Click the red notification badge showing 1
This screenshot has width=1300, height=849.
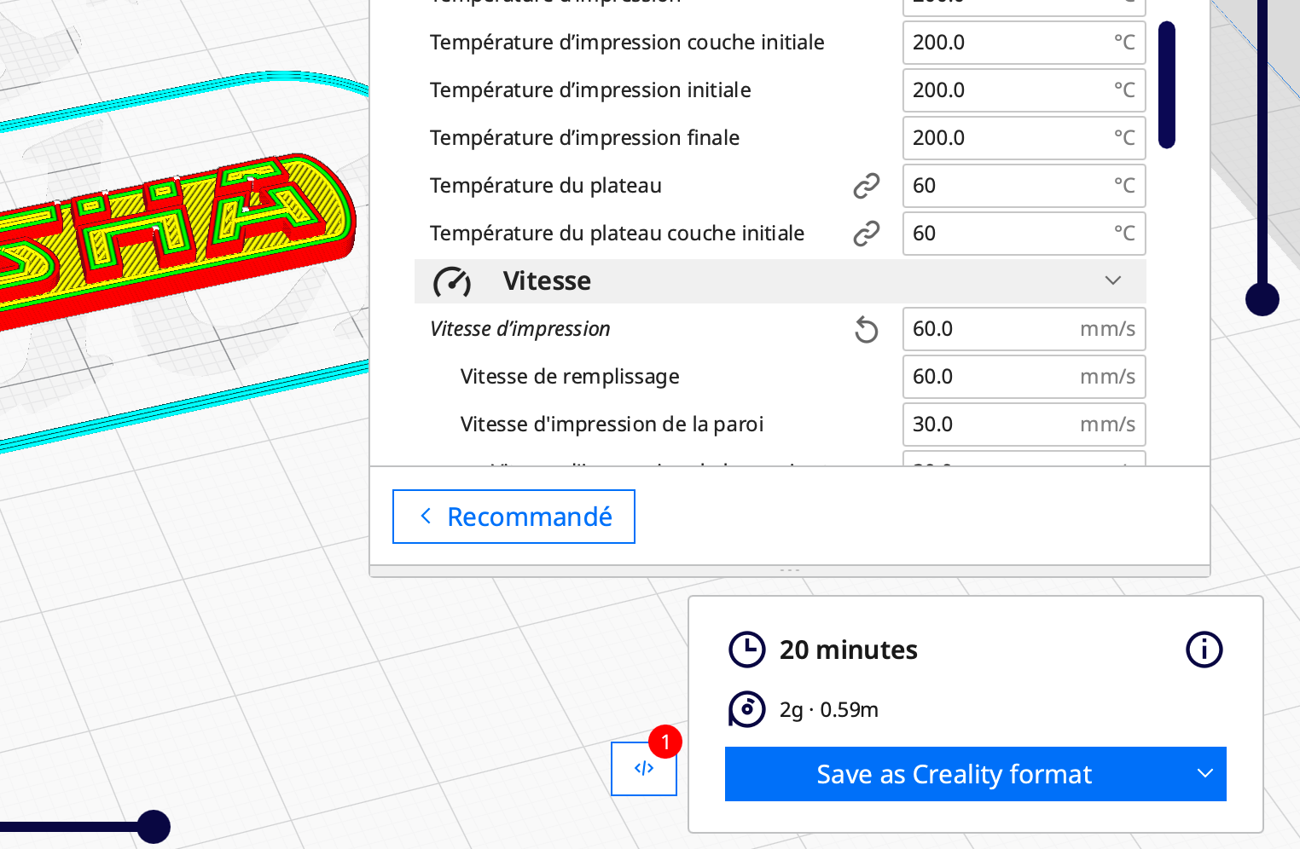(x=665, y=742)
